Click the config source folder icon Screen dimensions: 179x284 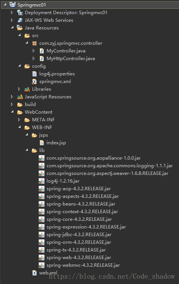tap(27, 66)
